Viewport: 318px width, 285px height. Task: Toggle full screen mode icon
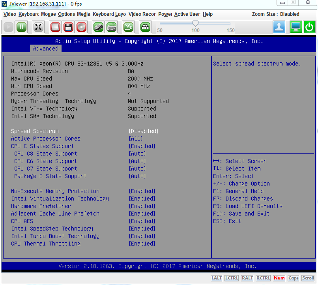[38, 27]
